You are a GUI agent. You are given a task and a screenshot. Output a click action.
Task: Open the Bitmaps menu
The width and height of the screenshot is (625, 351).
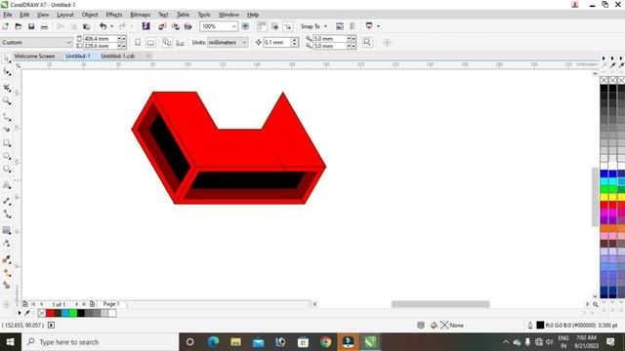[141, 15]
